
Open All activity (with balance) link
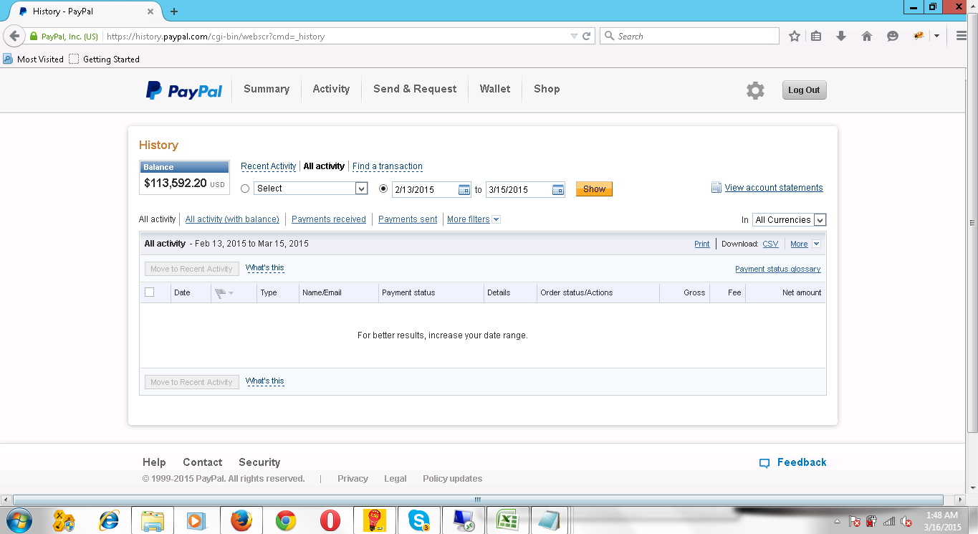tap(232, 219)
